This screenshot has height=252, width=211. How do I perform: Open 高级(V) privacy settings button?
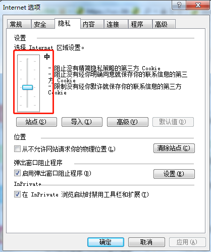(128, 122)
